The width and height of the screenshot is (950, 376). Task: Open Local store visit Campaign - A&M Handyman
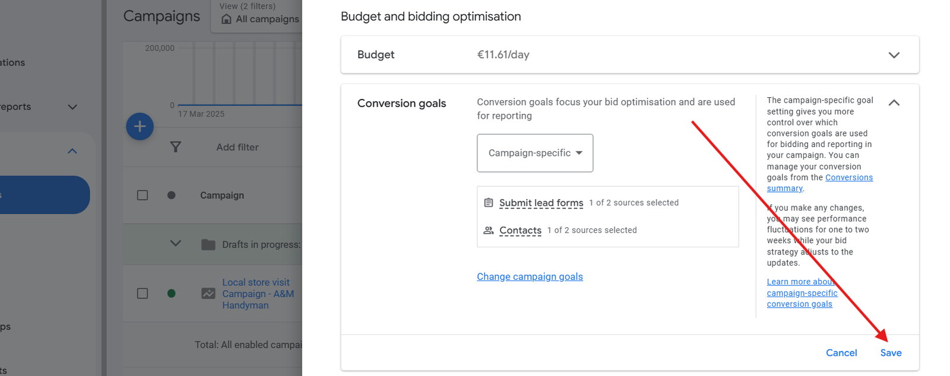[258, 294]
